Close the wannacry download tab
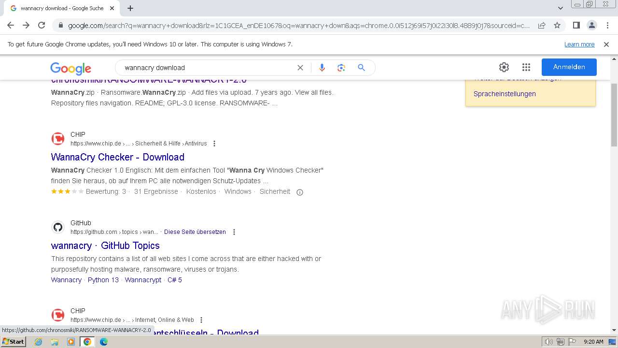The width and height of the screenshot is (618, 348). [112, 8]
